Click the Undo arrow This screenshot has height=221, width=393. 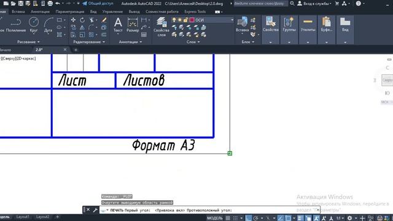click(58, 4)
